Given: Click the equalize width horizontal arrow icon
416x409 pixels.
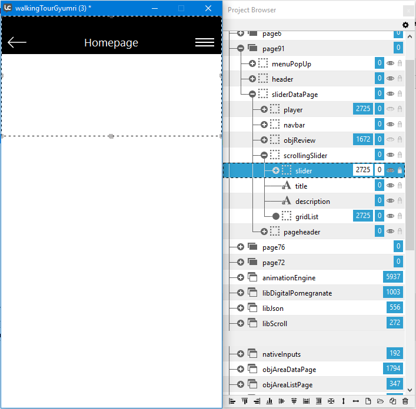Looking at the screenshot, I should [x=355, y=401].
